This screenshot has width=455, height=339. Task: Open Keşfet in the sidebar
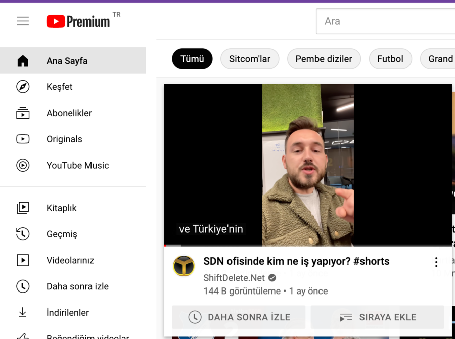point(73,87)
